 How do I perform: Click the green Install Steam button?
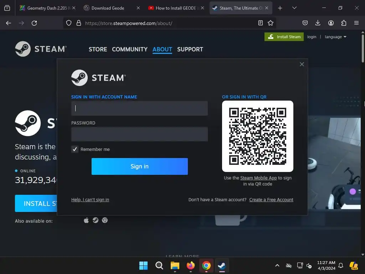pyautogui.click(x=284, y=37)
